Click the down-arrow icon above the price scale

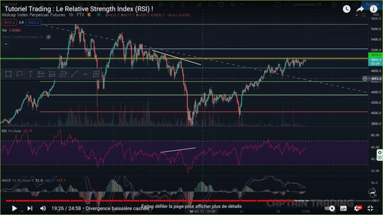tap(356, 15)
